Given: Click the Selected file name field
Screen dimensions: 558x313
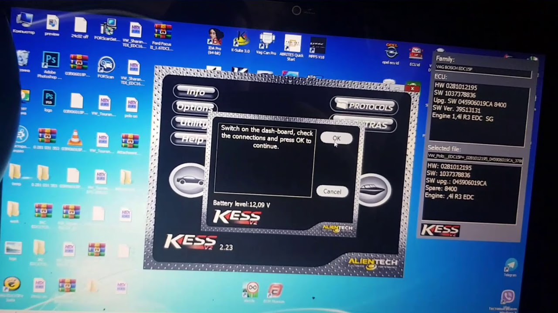Looking at the screenshot, I should coord(475,159).
